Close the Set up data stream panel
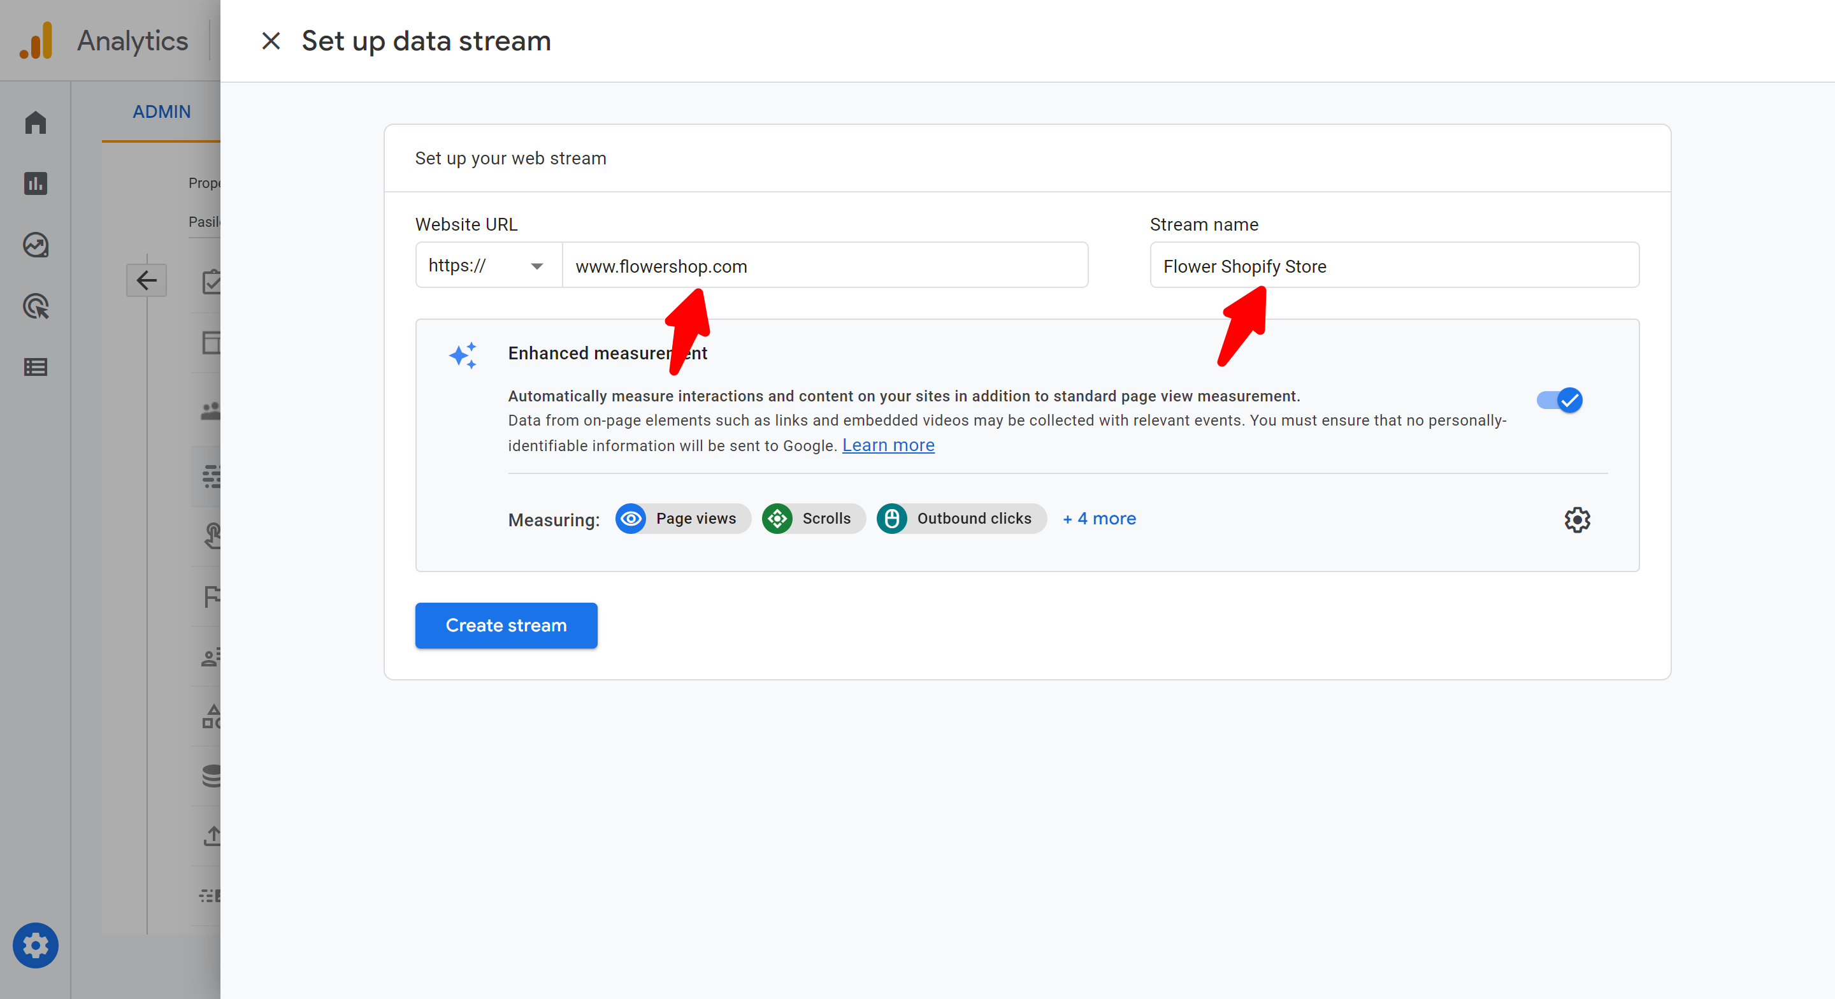This screenshot has width=1835, height=999. coord(271,41)
